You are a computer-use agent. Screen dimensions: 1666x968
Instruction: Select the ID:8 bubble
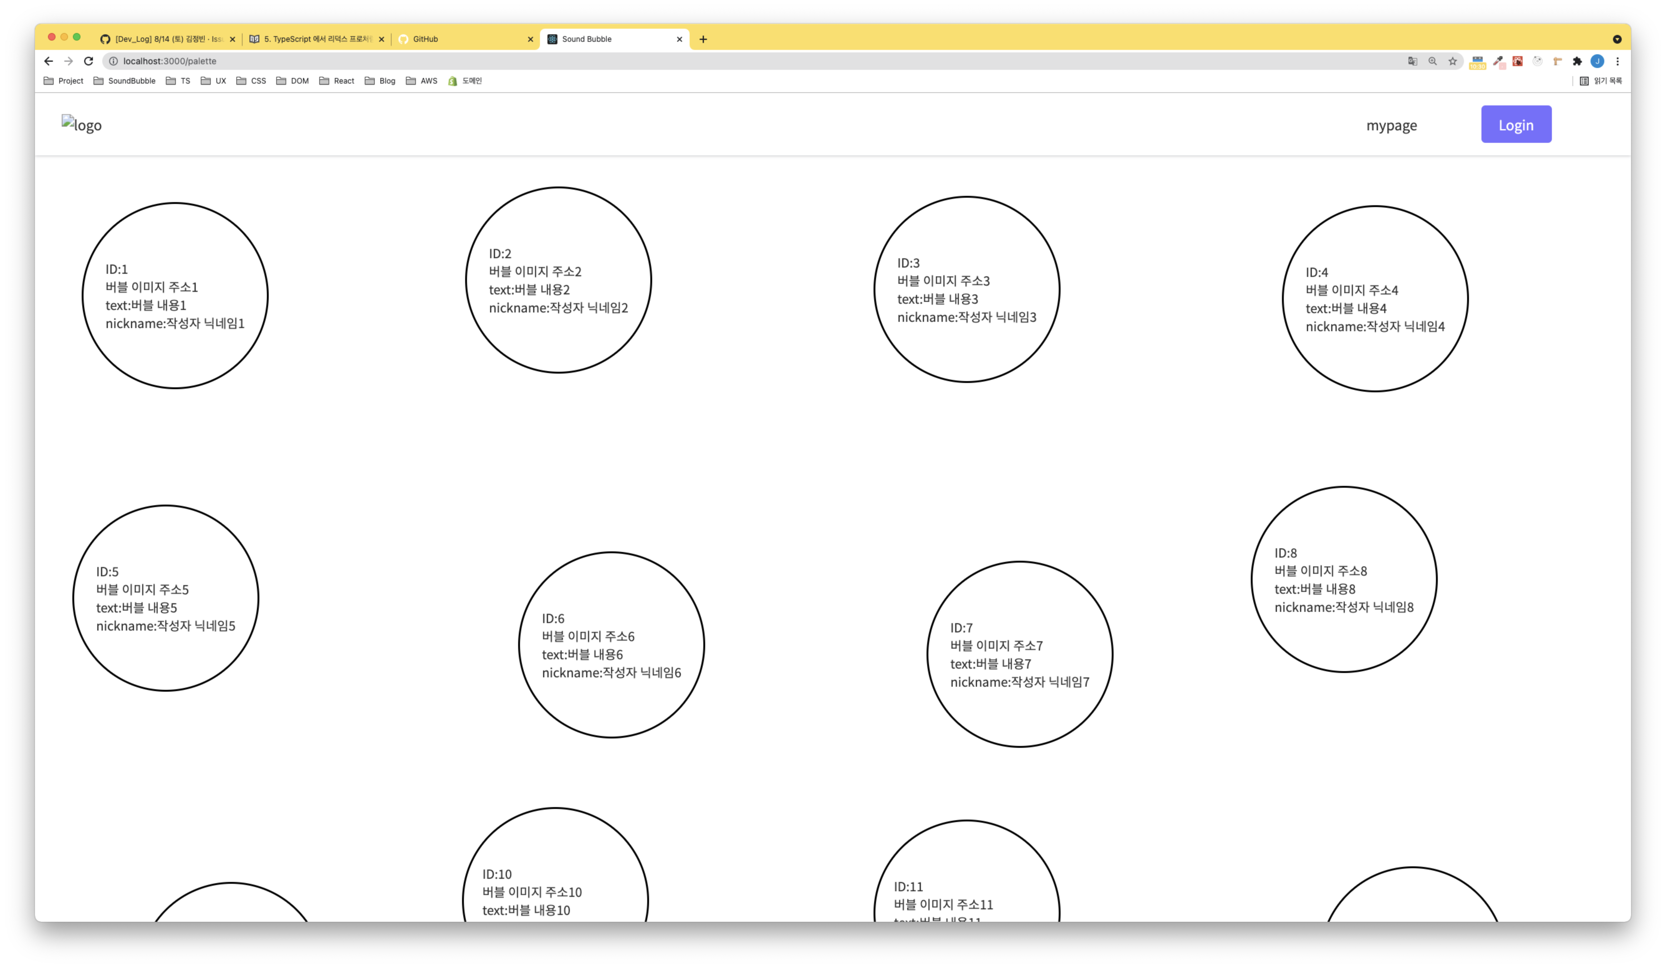[x=1344, y=579]
